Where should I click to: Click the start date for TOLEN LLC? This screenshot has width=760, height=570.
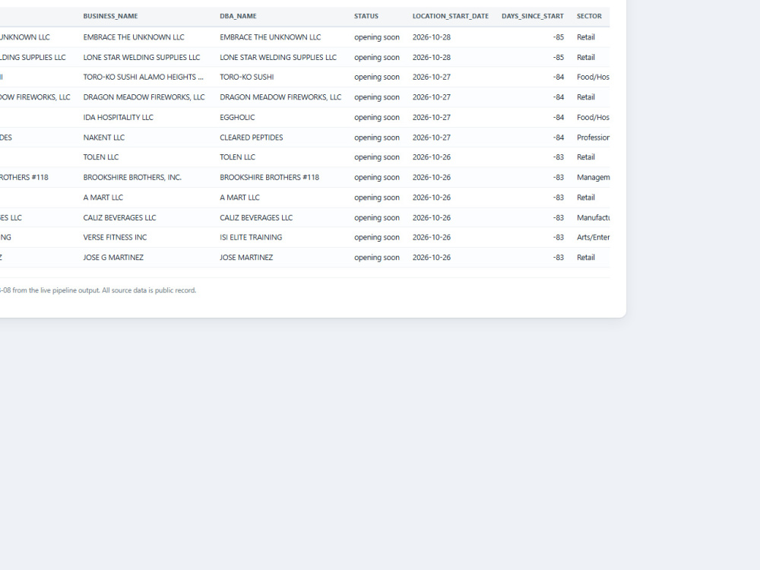pos(432,157)
